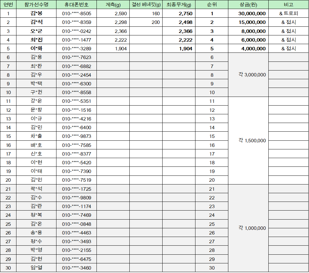Click player name 김*봉

[x=36, y=13]
